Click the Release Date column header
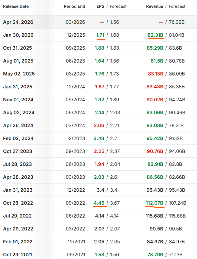 click(x=16, y=6)
